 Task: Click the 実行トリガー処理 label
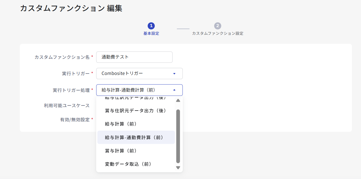pyautogui.click(x=71, y=90)
